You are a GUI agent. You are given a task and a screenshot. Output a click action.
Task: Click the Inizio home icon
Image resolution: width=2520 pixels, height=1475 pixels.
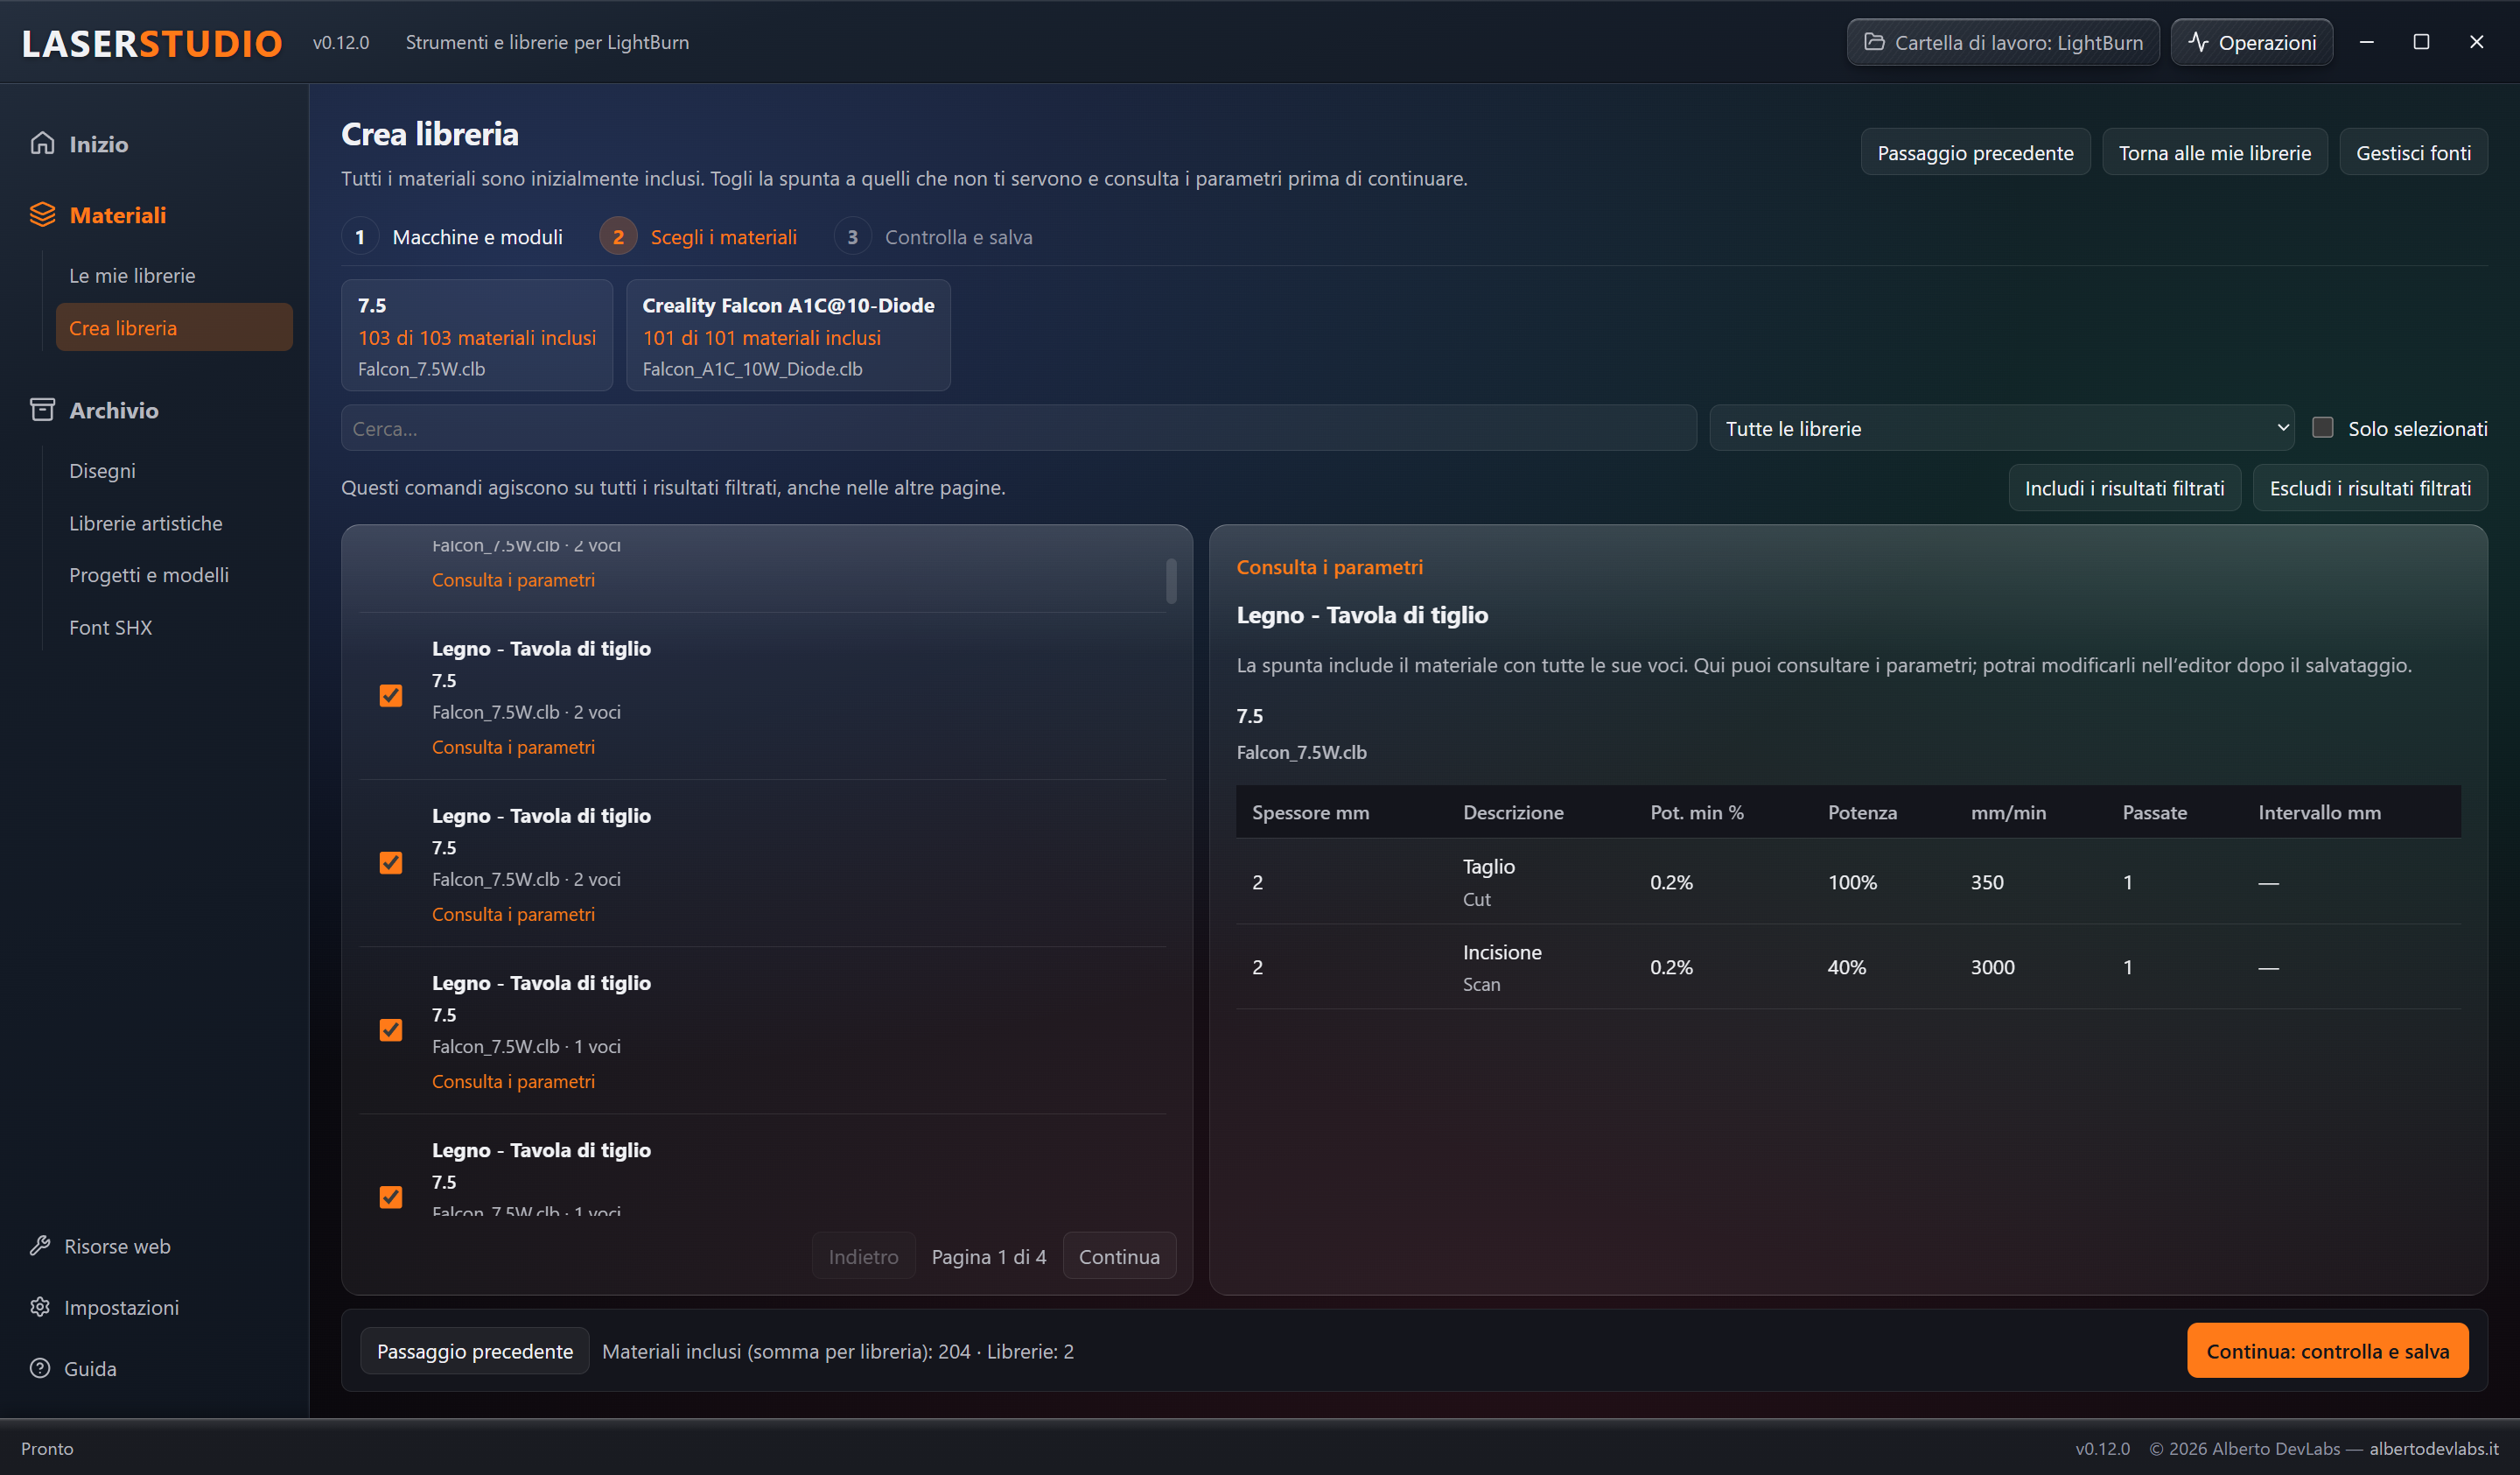(x=42, y=143)
